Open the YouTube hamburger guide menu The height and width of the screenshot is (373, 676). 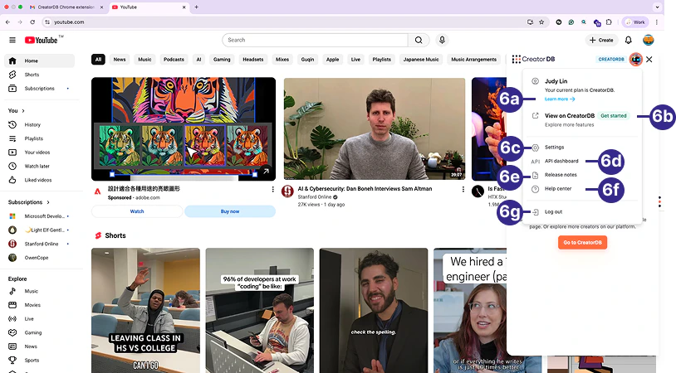point(12,40)
